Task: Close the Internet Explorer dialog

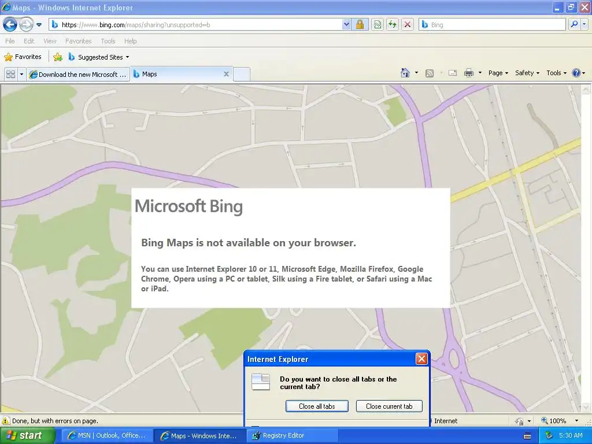Action: (x=421, y=358)
